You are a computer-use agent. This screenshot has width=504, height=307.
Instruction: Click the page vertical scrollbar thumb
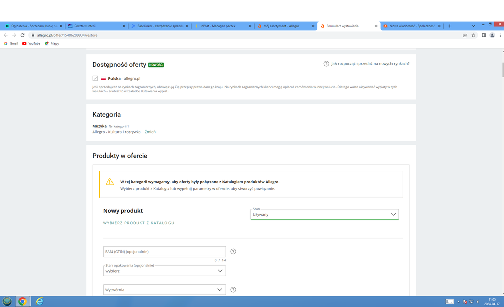coord(502,70)
